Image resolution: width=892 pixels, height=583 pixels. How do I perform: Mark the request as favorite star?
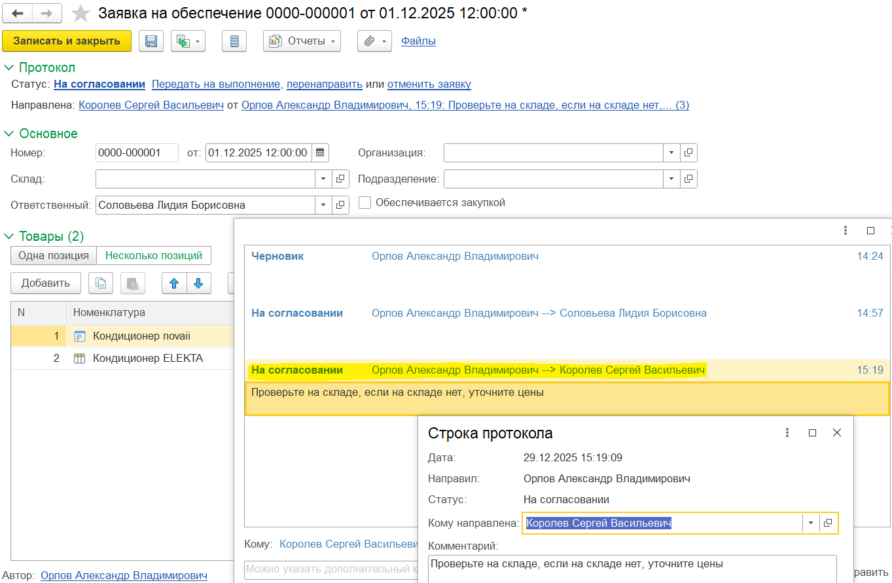click(80, 14)
